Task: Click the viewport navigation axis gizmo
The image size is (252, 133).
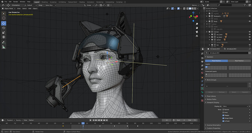Action: pyautogui.click(x=193, y=16)
